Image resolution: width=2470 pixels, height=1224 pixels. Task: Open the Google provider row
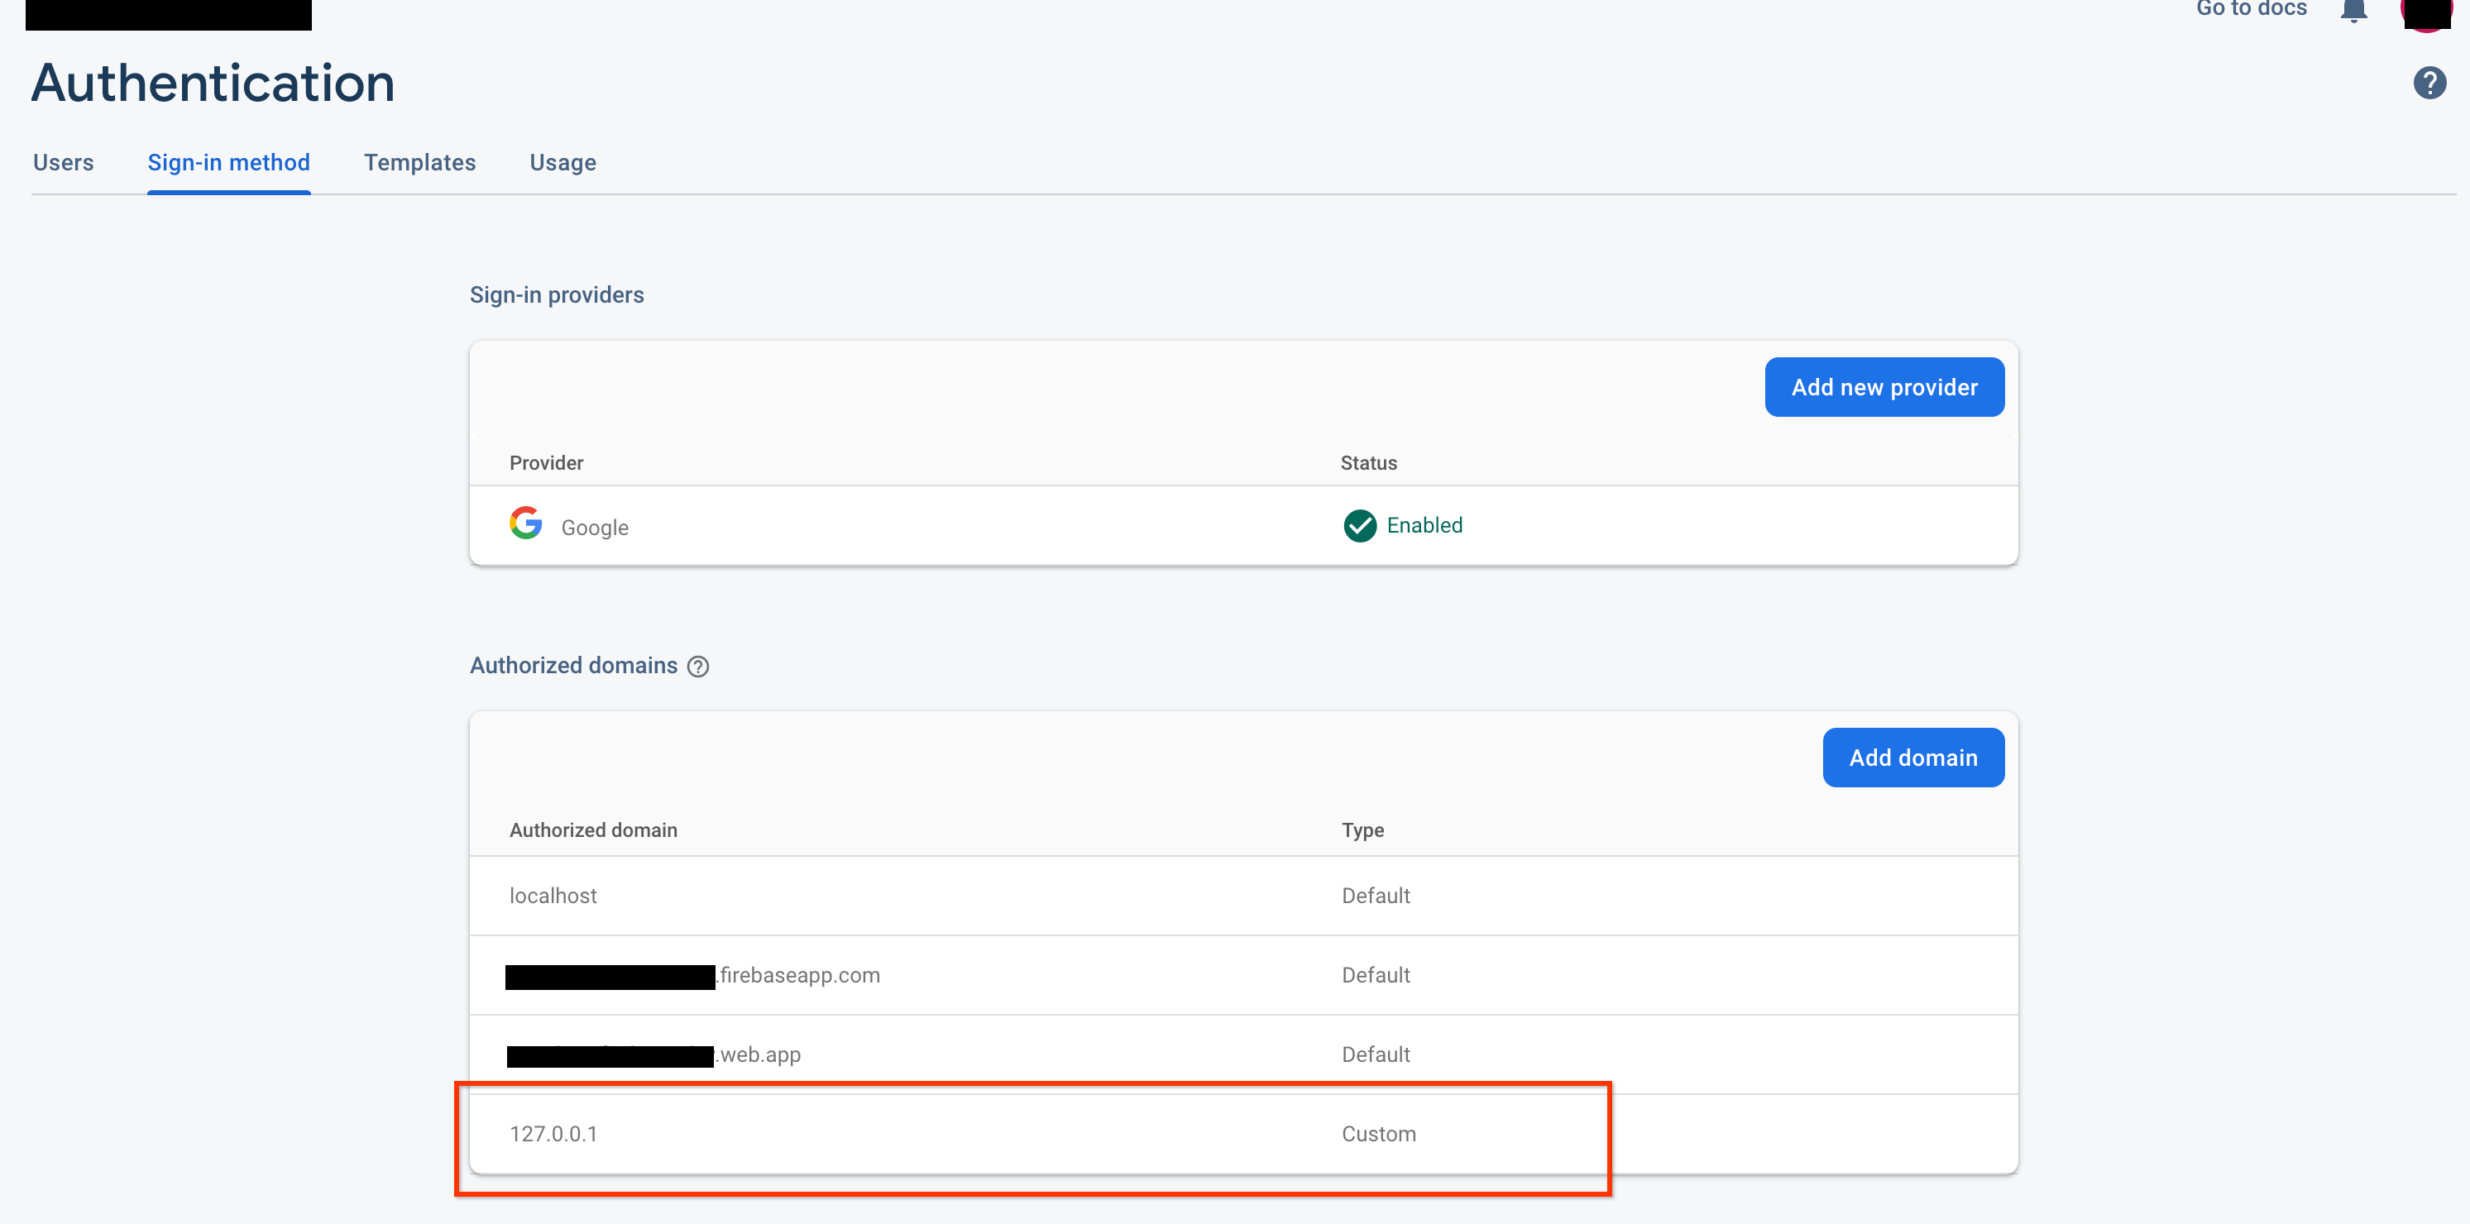[1242, 525]
